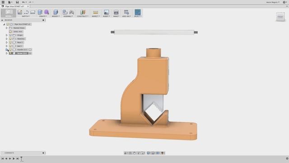Expand the Base:1 component

click(x=7, y=42)
